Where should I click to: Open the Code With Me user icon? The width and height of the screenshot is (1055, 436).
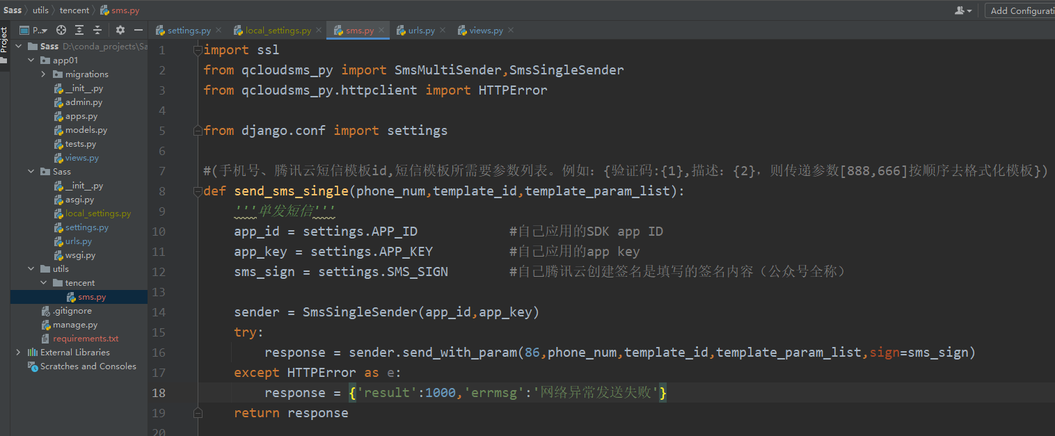point(963,10)
